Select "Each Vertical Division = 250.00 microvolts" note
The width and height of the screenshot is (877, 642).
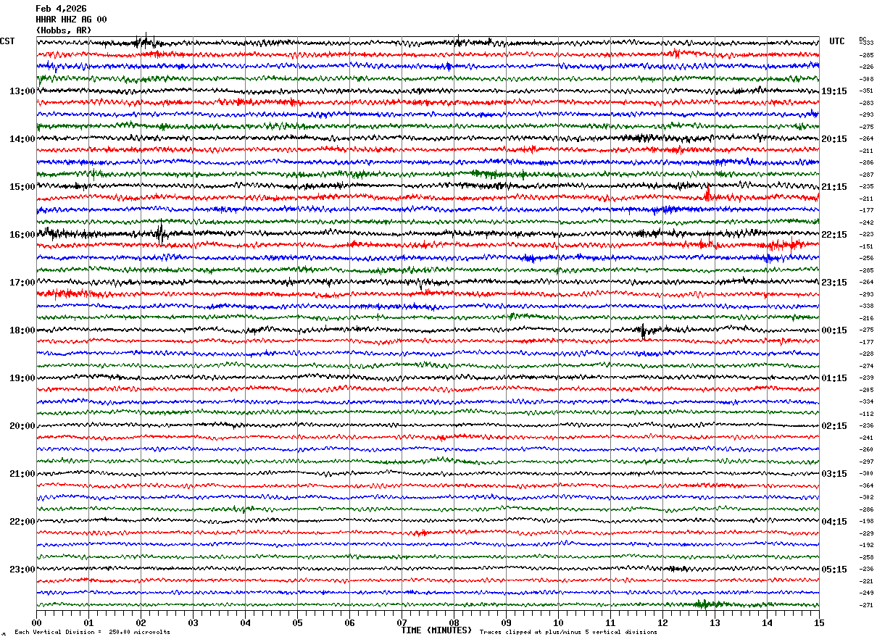(x=92, y=632)
